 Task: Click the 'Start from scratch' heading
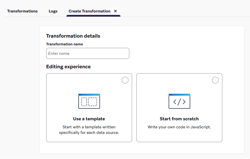pos(179,119)
